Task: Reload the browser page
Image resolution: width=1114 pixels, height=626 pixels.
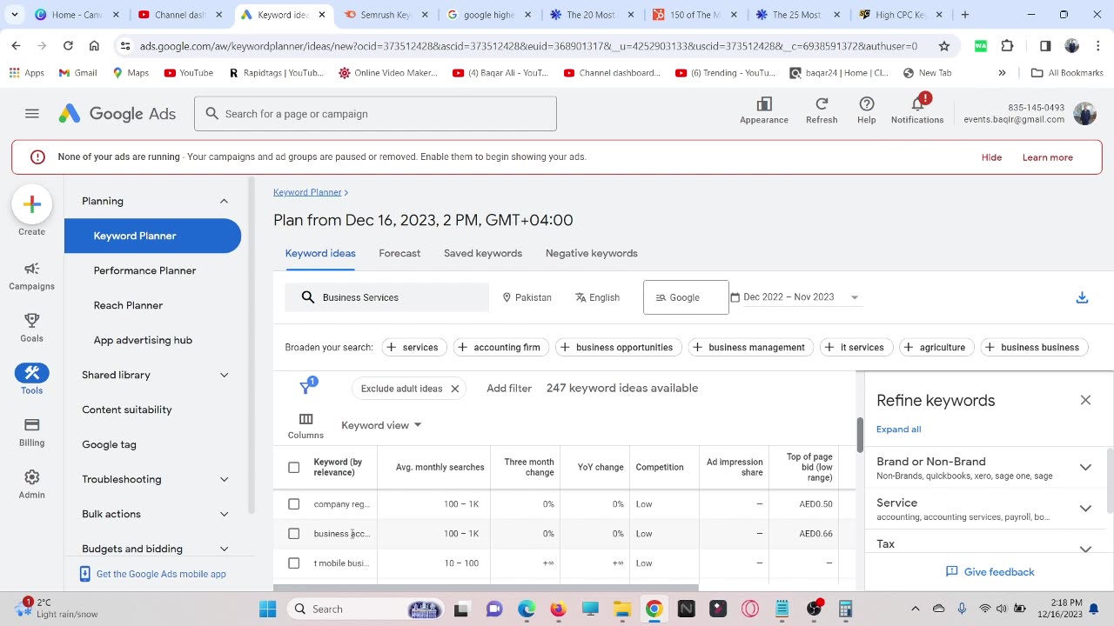Action: [x=68, y=46]
